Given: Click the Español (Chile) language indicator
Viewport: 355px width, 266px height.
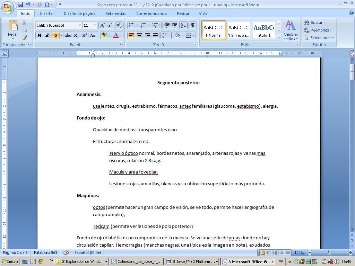Looking at the screenshot, I should (x=87, y=252).
